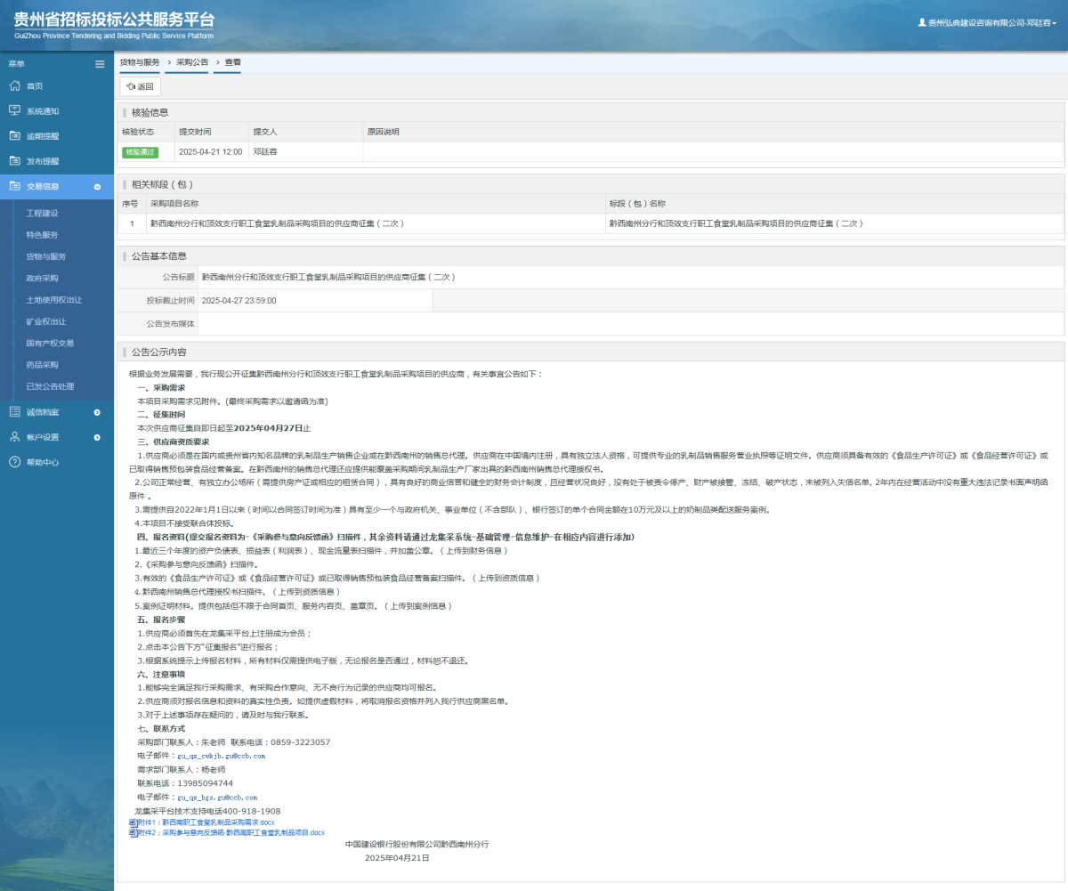Click the 发布提醒 sidebar icon
The image size is (1068, 891).
click(x=14, y=161)
